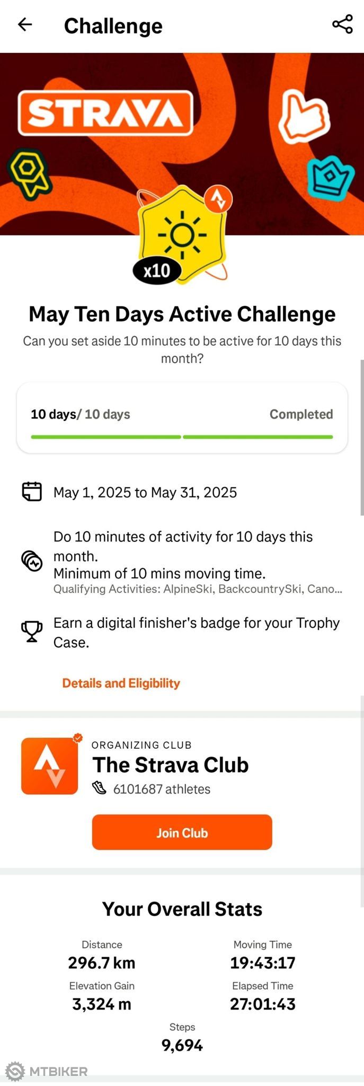
Task: Click the green progress bar
Action: click(182, 437)
